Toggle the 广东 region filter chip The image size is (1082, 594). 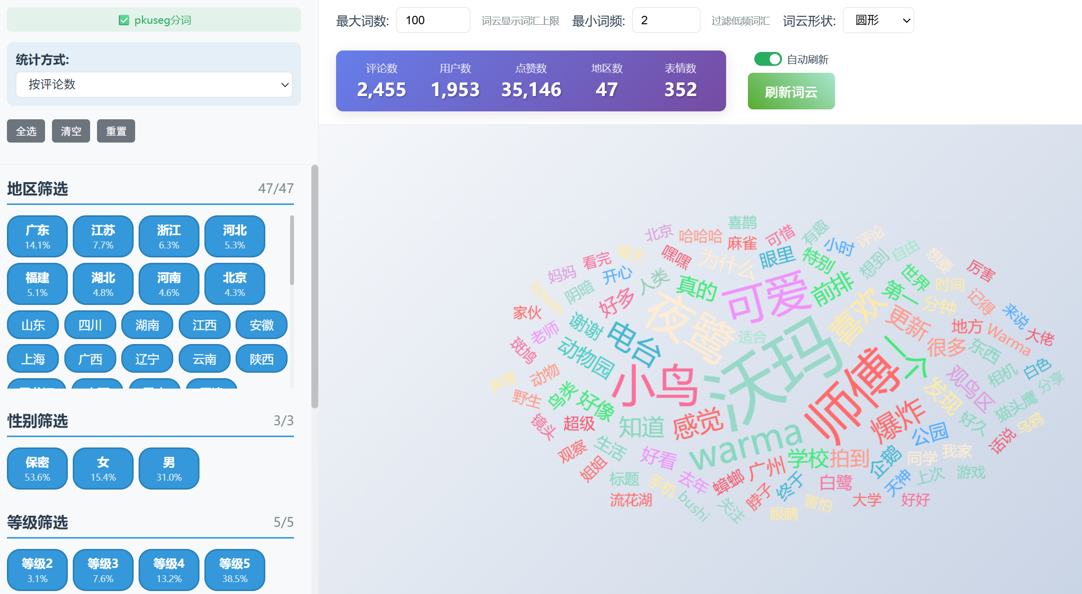(x=37, y=236)
